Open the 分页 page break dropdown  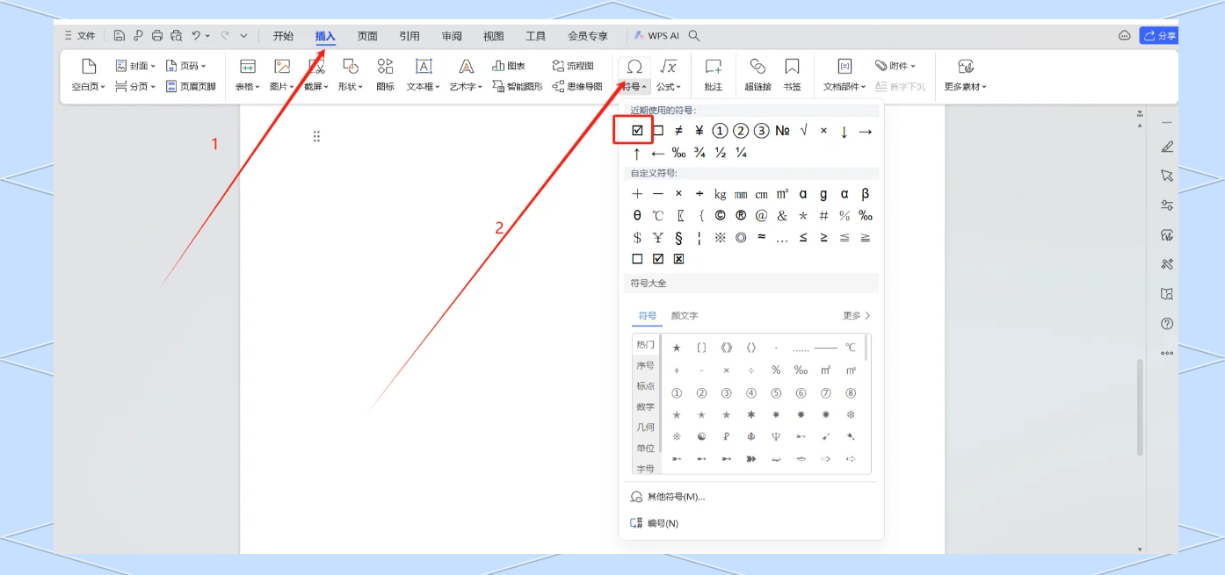(135, 86)
